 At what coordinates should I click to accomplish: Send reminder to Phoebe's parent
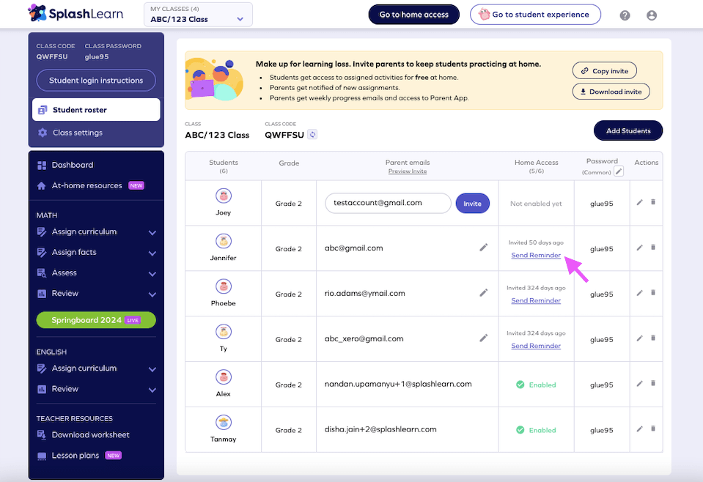[x=535, y=300]
